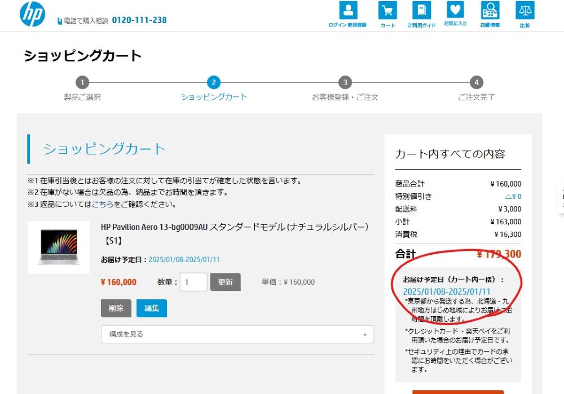This screenshot has width=564, height=394.
Task: Open HP Pavilion Aero 13-bg0009AU product title
Action: pos(235,234)
